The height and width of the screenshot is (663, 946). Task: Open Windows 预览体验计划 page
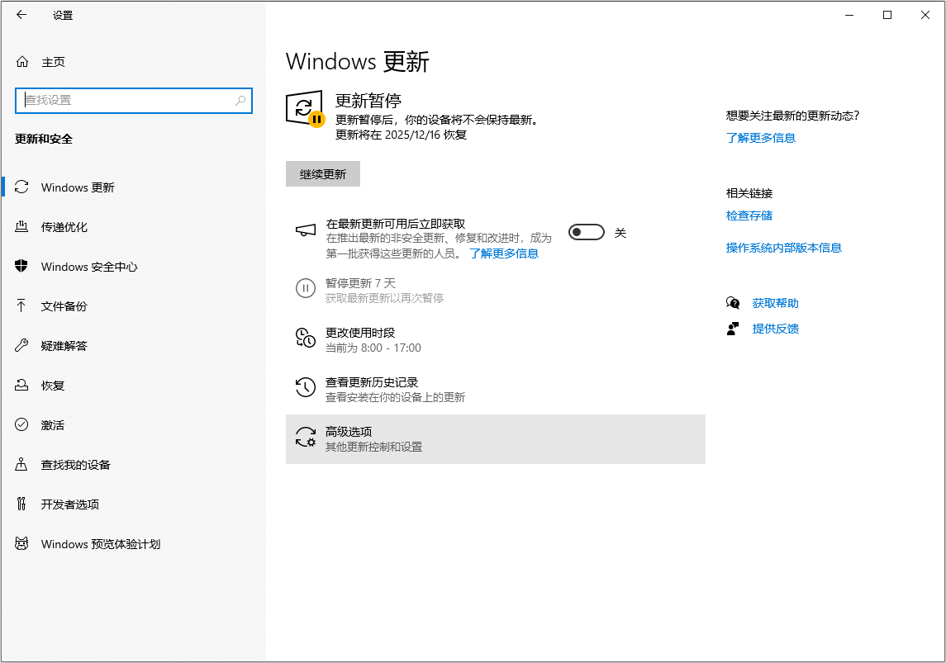pyautogui.click(x=100, y=544)
